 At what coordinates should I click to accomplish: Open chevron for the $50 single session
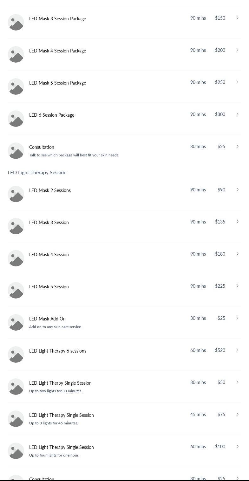tap(237, 382)
